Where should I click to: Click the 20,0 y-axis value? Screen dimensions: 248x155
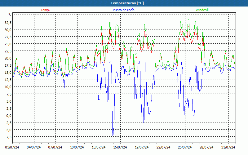point(8,58)
